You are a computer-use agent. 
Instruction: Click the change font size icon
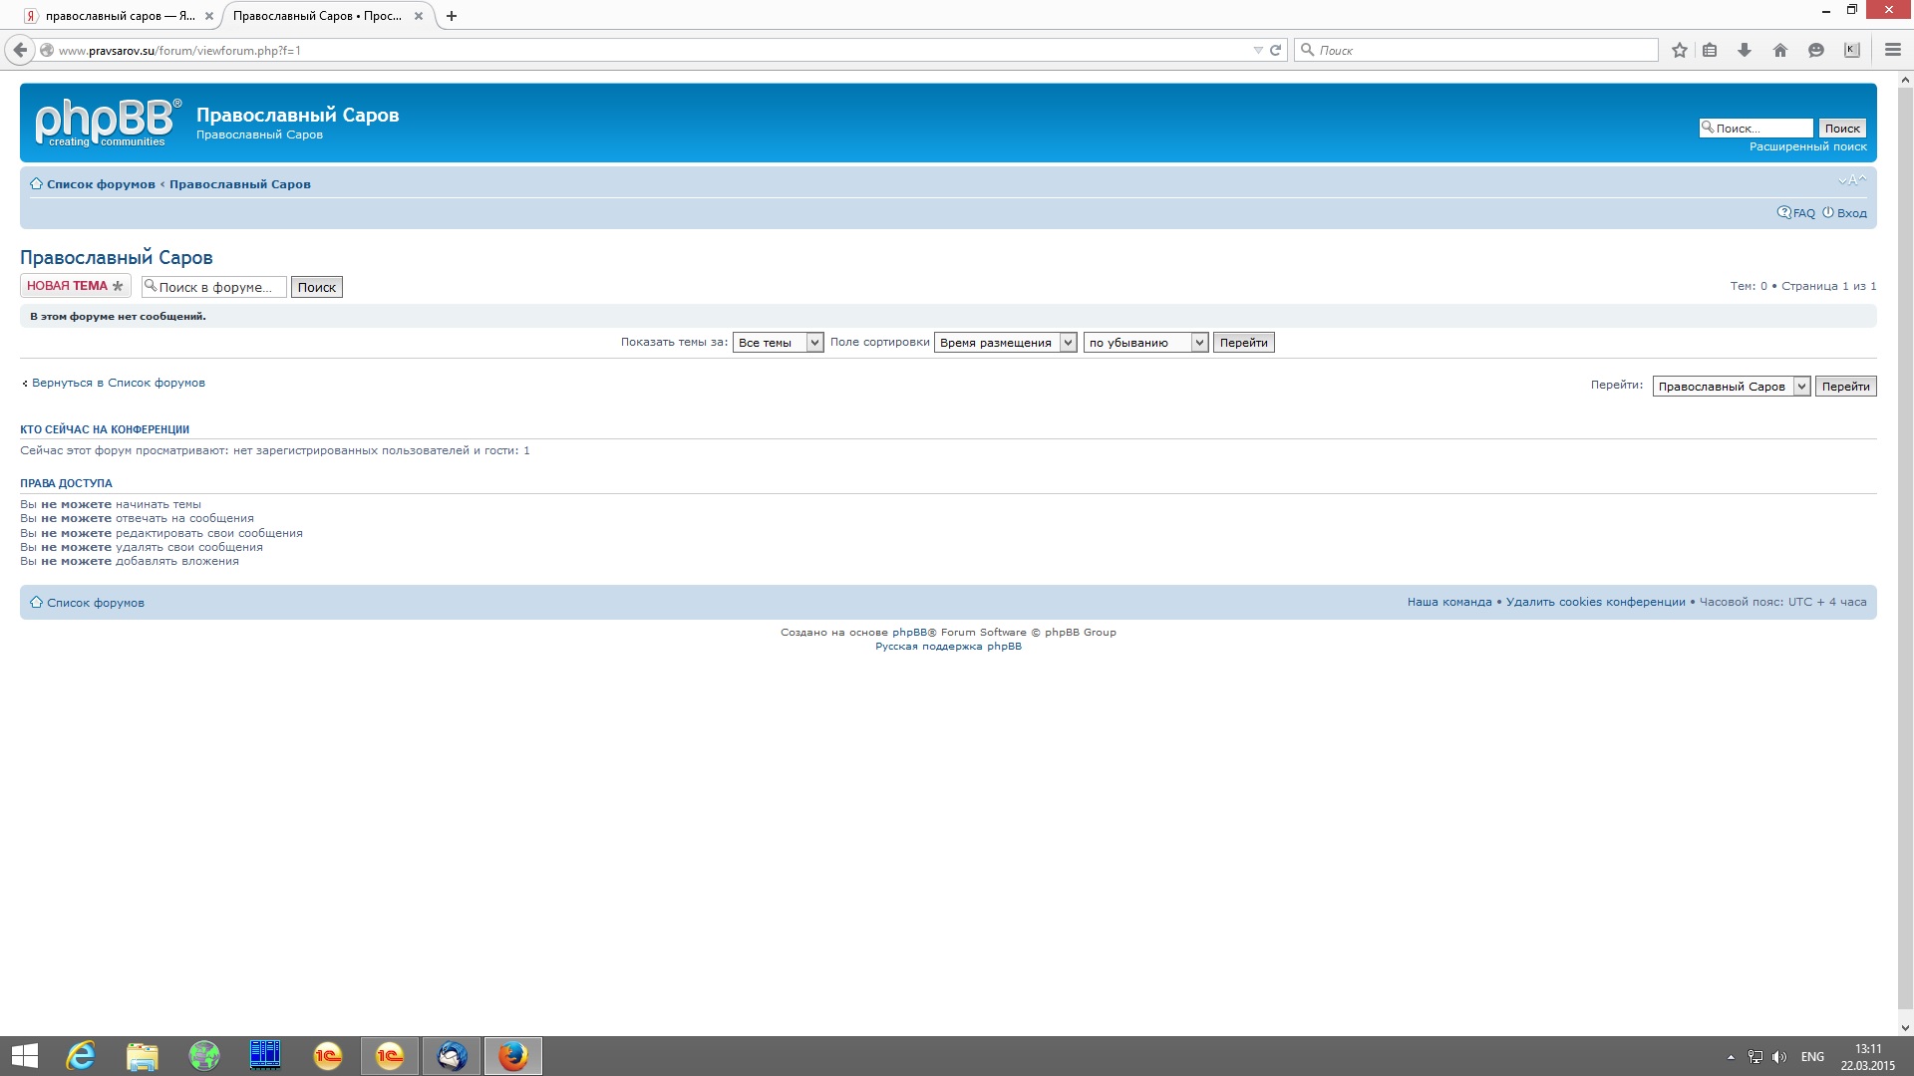(x=1851, y=180)
